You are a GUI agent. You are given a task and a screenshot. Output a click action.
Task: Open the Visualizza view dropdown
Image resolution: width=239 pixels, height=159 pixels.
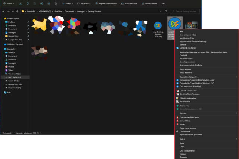[84, 3]
